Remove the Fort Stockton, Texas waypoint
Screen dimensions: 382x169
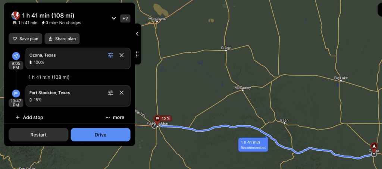(122, 93)
